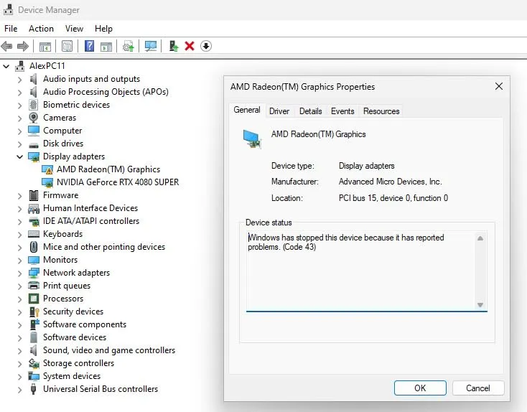
Task: Open the Help menu
Action: pos(103,29)
